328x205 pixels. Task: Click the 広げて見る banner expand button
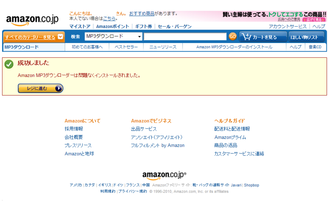coord(314,20)
